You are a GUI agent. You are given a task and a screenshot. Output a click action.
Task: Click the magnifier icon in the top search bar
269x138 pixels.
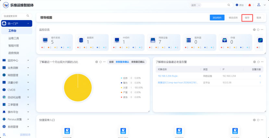pos(229,5)
